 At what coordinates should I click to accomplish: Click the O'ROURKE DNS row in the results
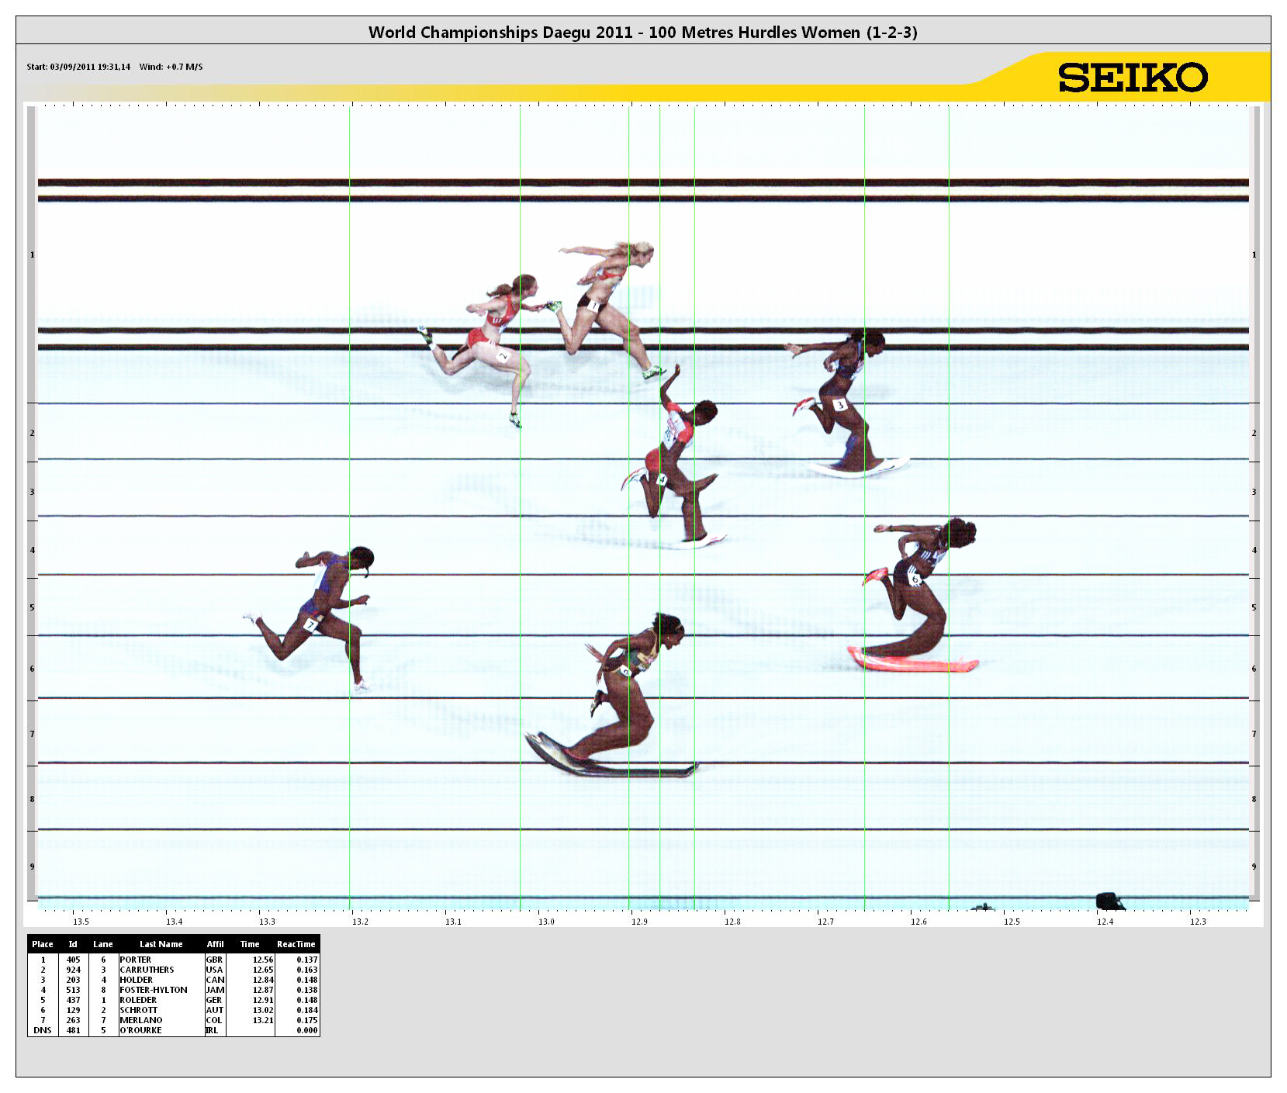[173, 1030]
